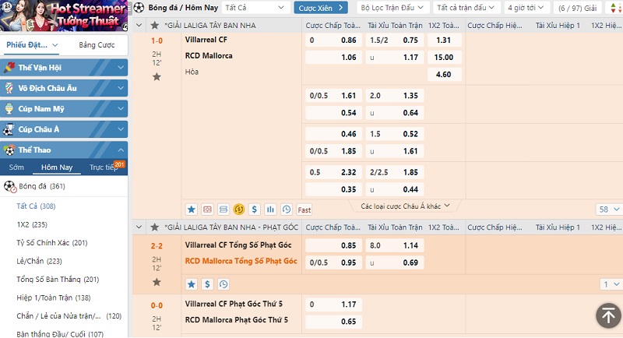Click dollar sign icon in Villarreal match toolbar
The width and height of the screenshot is (623, 338).
pyautogui.click(x=255, y=209)
